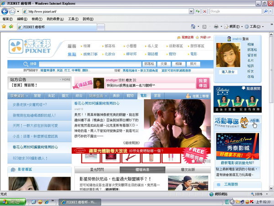Click the PIXNET 痞客邦 logo

point(30,46)
